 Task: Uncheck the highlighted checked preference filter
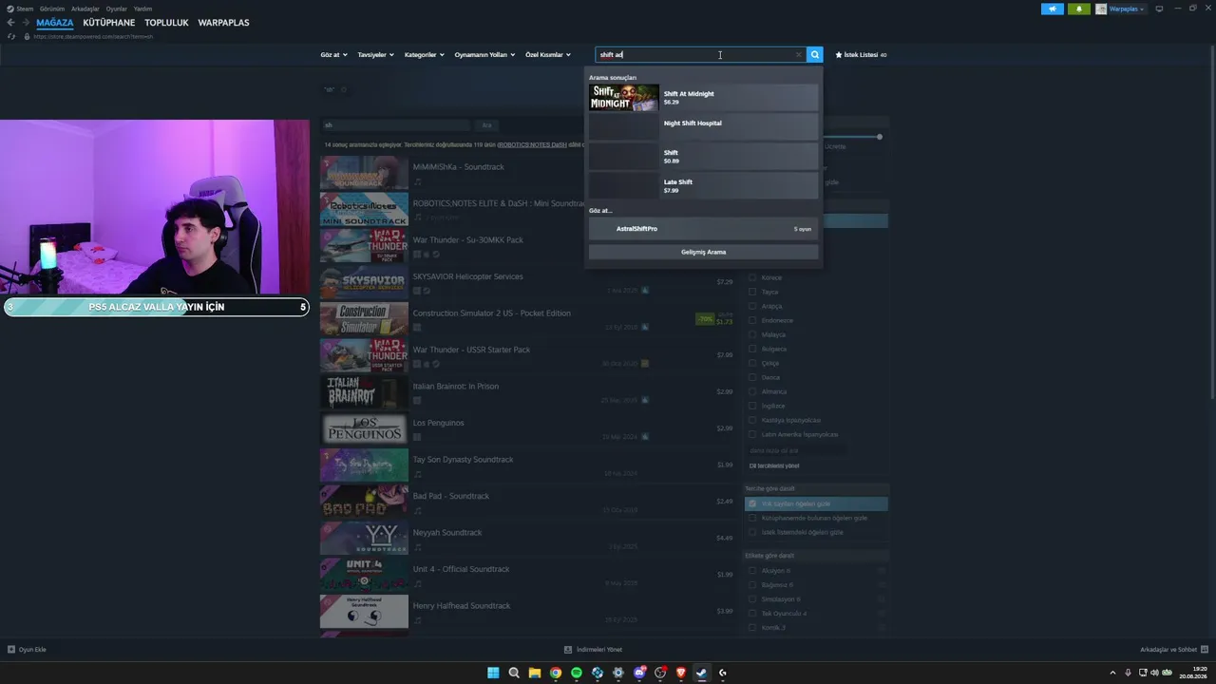coord(752,503)
